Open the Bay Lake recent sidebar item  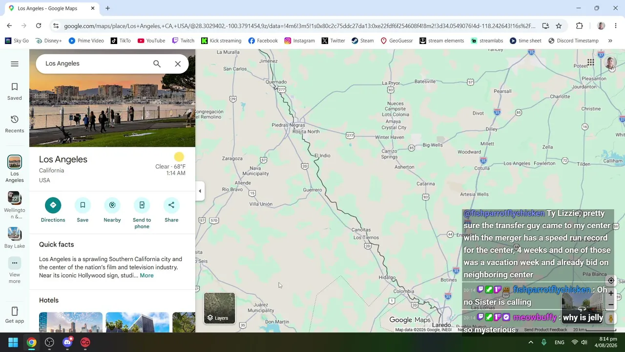pos(15,238)
